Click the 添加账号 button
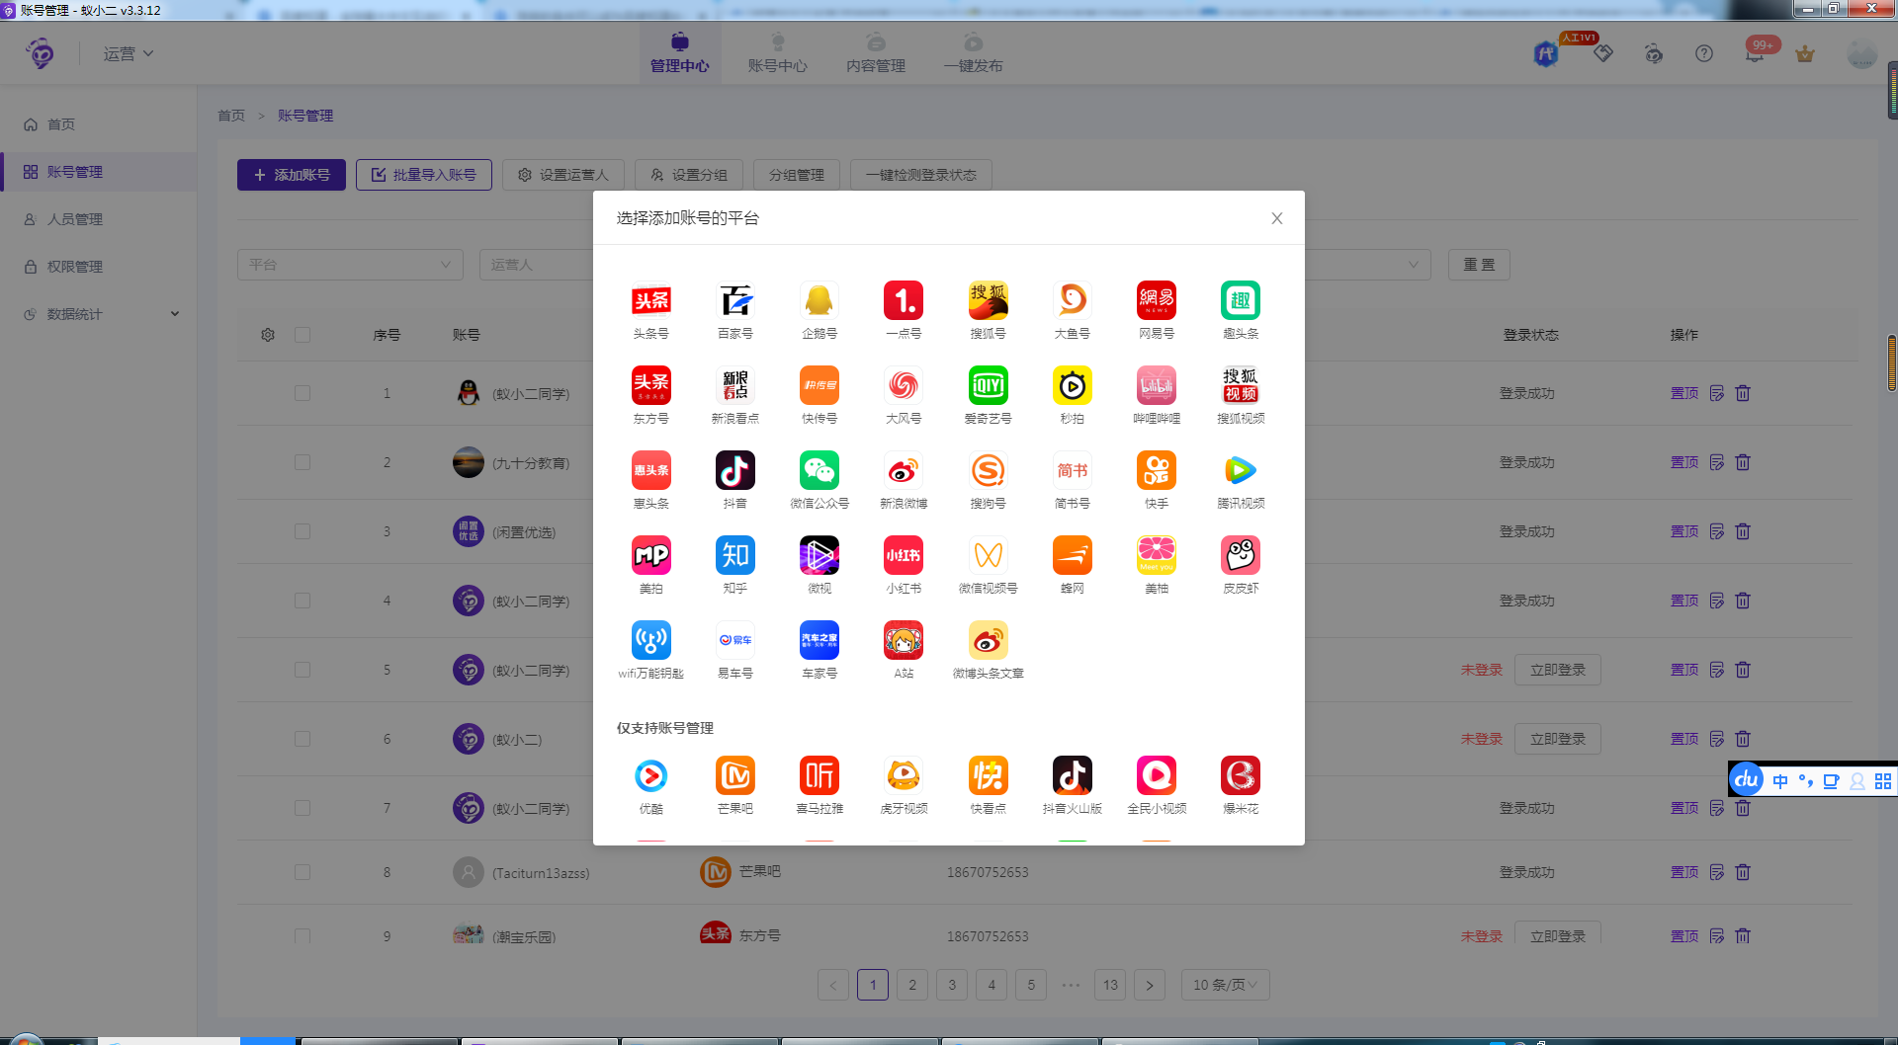 point(292,175)
